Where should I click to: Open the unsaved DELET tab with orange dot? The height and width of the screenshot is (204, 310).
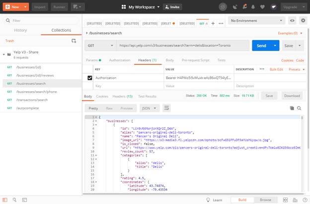pyautogui.click(x=168, y=23)
